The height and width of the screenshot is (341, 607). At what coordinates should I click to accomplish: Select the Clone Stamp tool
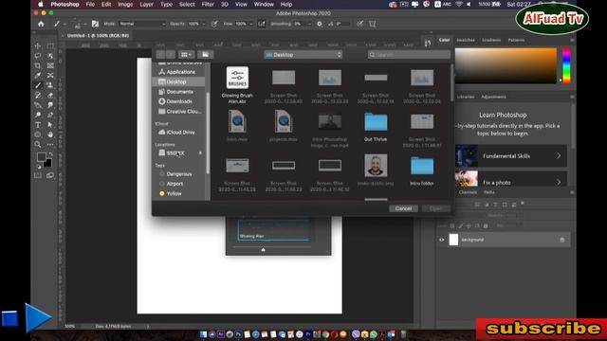coord(50,85)
